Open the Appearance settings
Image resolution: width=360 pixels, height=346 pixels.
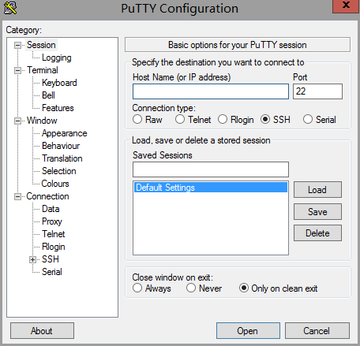pos(65,133)
